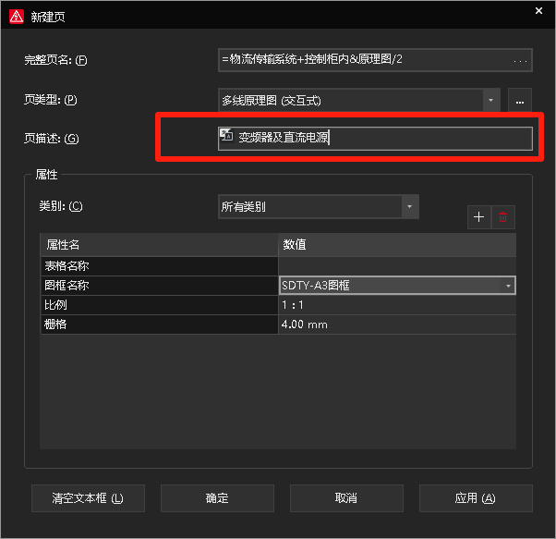Click the empty value cell of 表格名称
The image size is (556, 539).
point(397,266)
